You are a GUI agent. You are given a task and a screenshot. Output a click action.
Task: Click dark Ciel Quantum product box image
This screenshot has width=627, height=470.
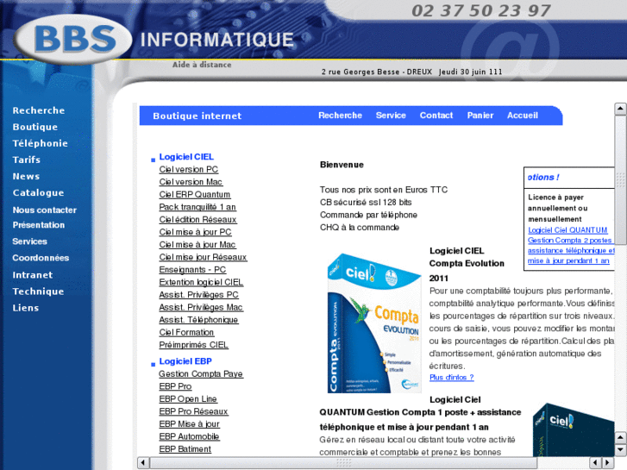[x=574, y=430]
